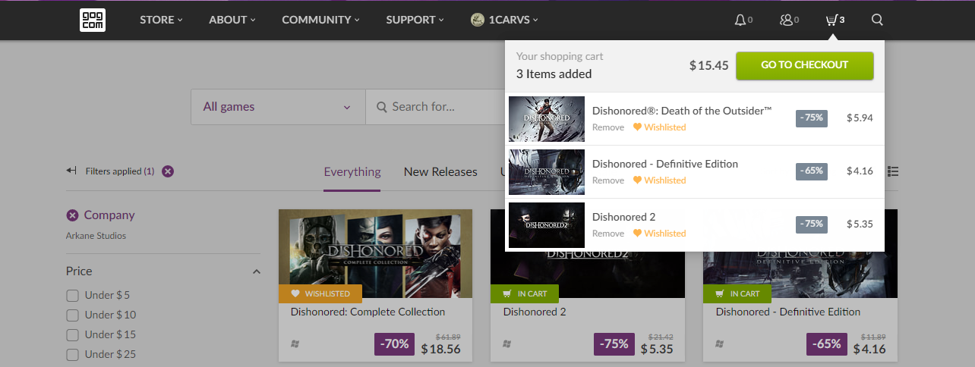Open Dishonored: Complete Collection cover image
This screenshot has height=367, width=975.
(x=375, y=253)
